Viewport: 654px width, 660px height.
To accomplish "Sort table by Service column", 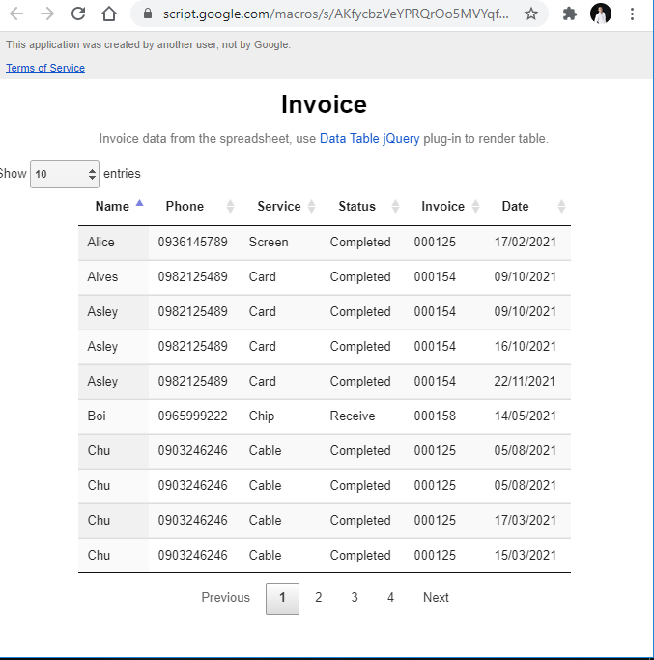I will pyautogui.click(x=280, y=206).
